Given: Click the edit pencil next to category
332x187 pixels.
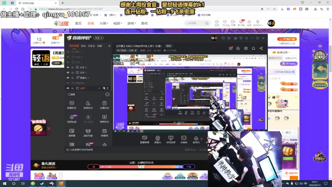Looking at the screenshot, I should click(x=136, y=50).
